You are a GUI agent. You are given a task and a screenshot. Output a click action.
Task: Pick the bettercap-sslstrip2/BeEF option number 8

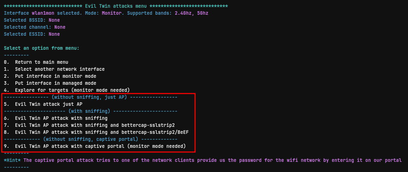coord(96,132)
